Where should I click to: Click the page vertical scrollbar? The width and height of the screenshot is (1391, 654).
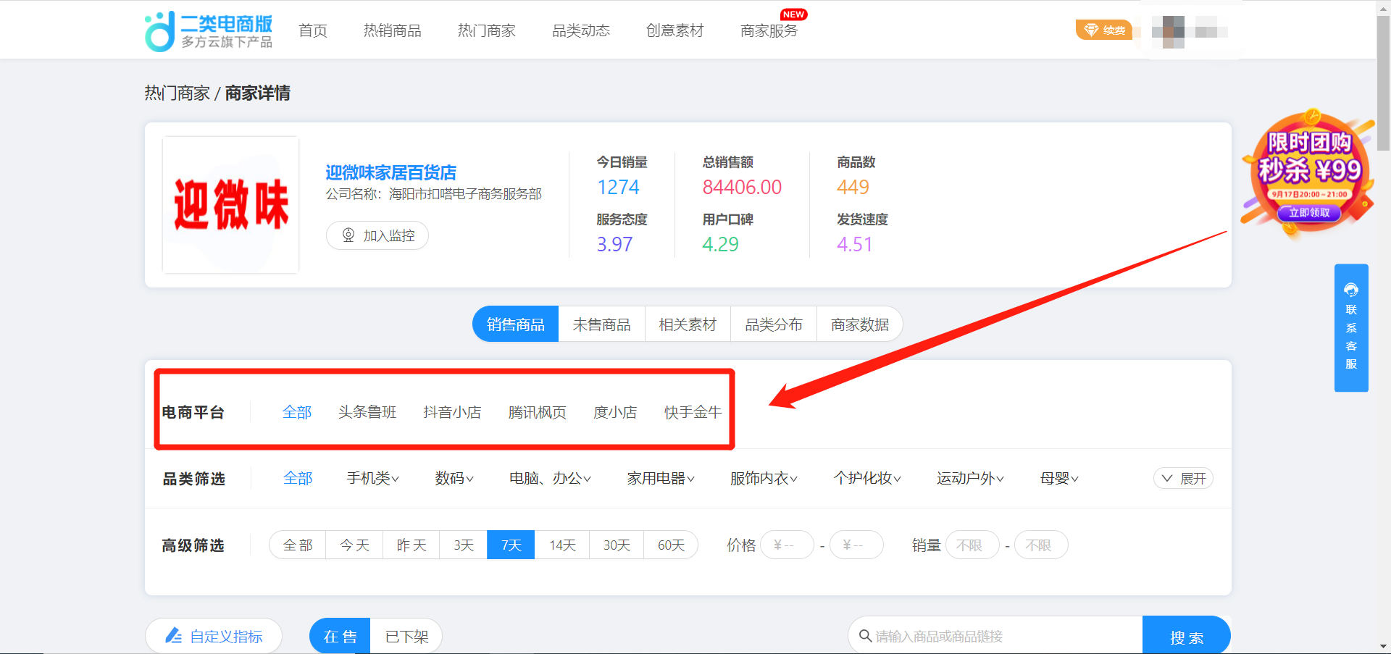tap(1383, 83)
